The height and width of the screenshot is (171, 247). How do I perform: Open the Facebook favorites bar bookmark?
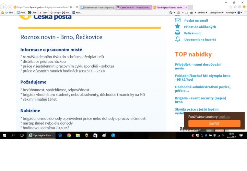[77, 13]
